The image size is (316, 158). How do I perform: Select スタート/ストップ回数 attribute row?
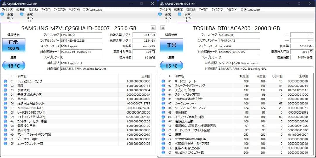[235, 95]
